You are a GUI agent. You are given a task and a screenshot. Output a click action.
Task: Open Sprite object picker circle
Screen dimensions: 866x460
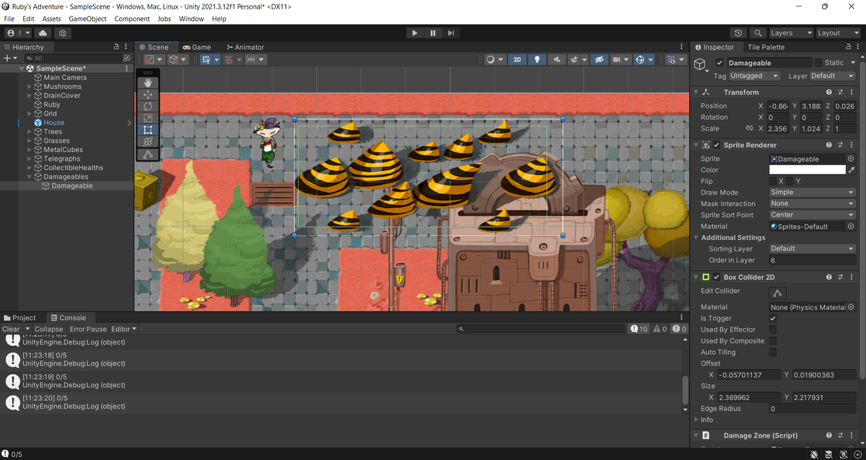851,159
